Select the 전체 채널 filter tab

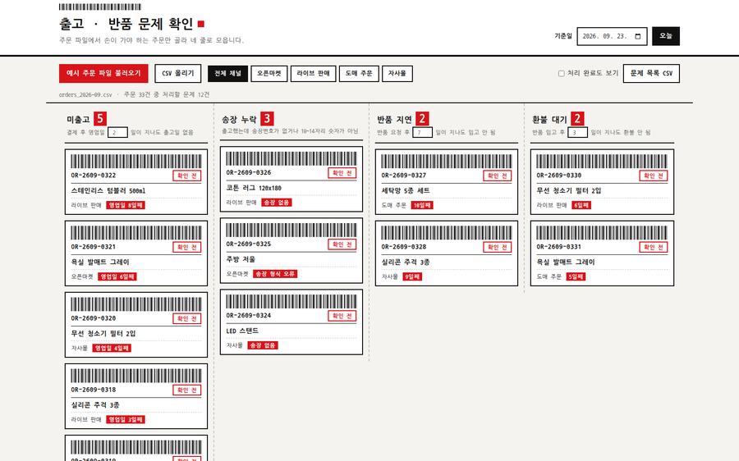[227, 74]
